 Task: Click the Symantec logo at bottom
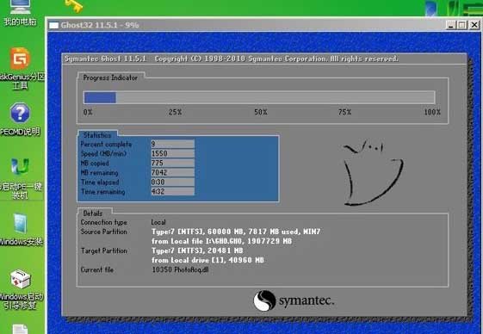pyautogui.click(x=294, y=300)
